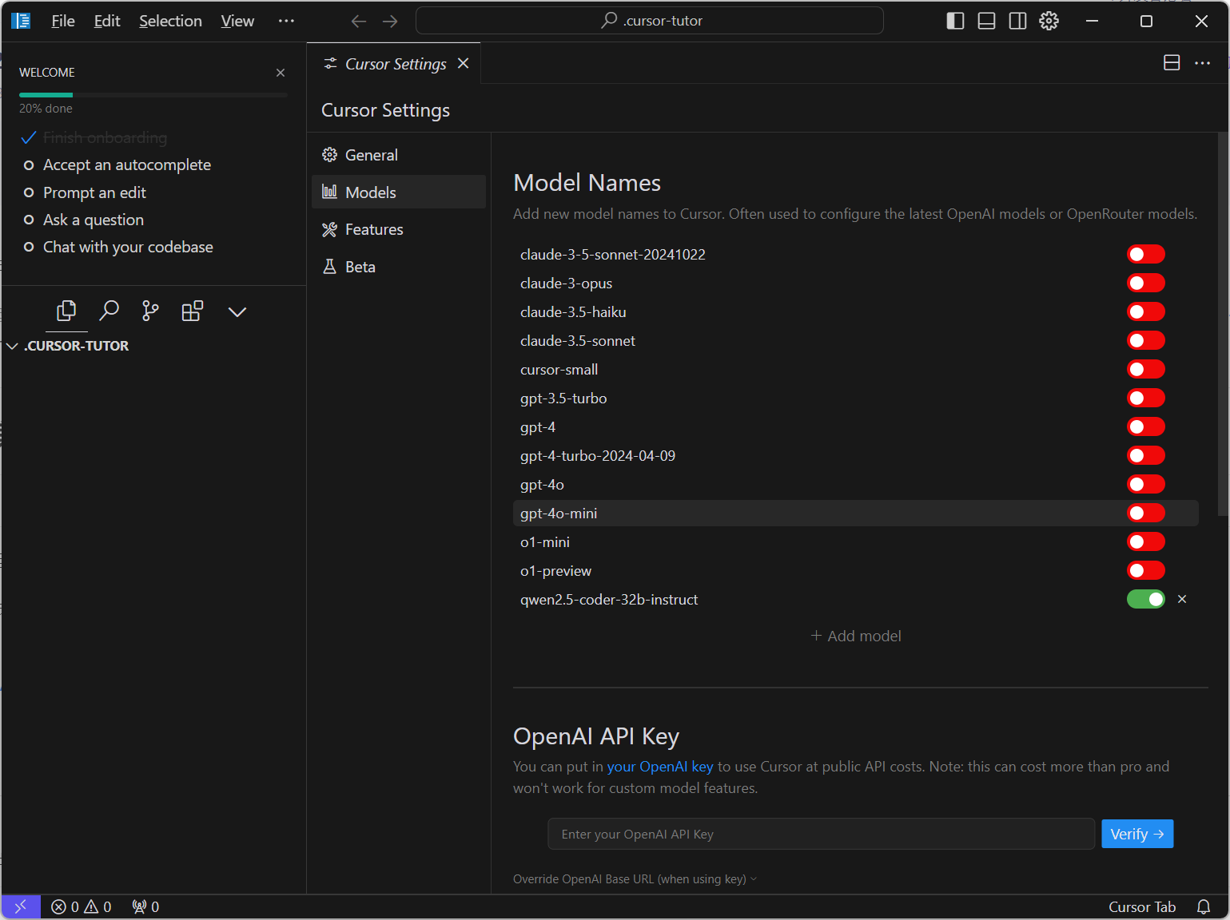
Task: Open the Edit menu
Action: point(107,21)
